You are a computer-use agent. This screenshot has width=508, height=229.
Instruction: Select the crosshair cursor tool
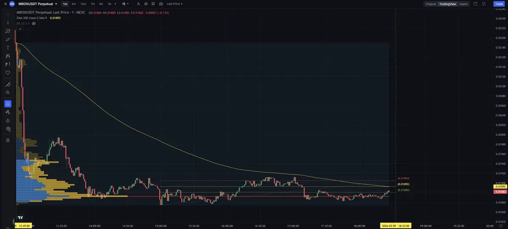pyautogui.click(x=8, y=14)
